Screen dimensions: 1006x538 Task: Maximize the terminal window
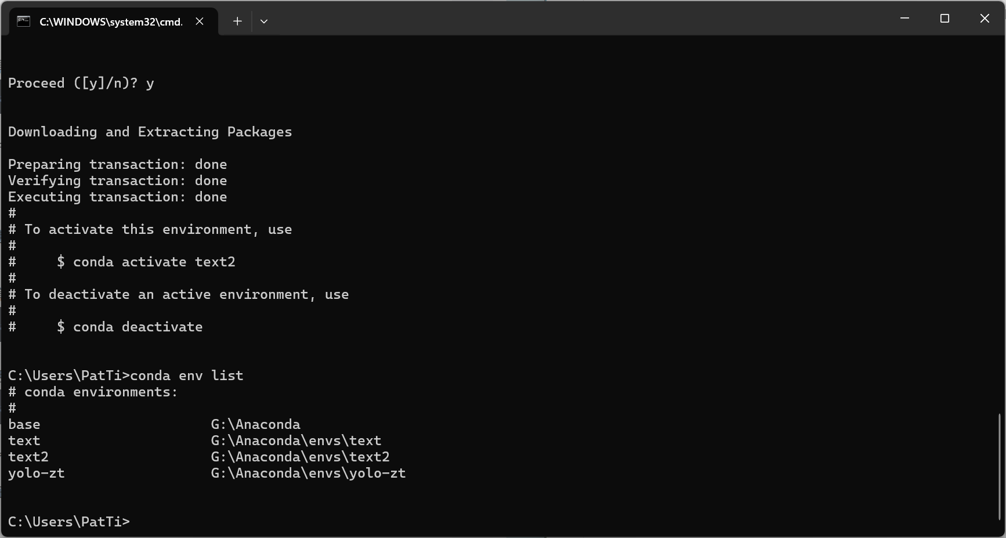pos(945,19)
